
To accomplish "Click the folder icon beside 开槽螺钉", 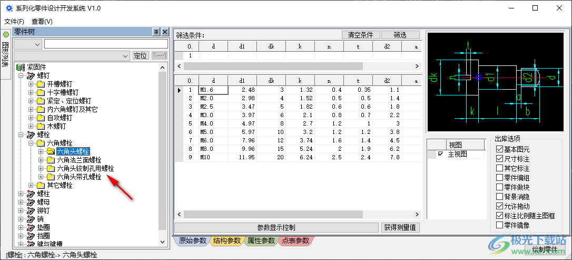I will pyautogui.click(x=41, y=84).
